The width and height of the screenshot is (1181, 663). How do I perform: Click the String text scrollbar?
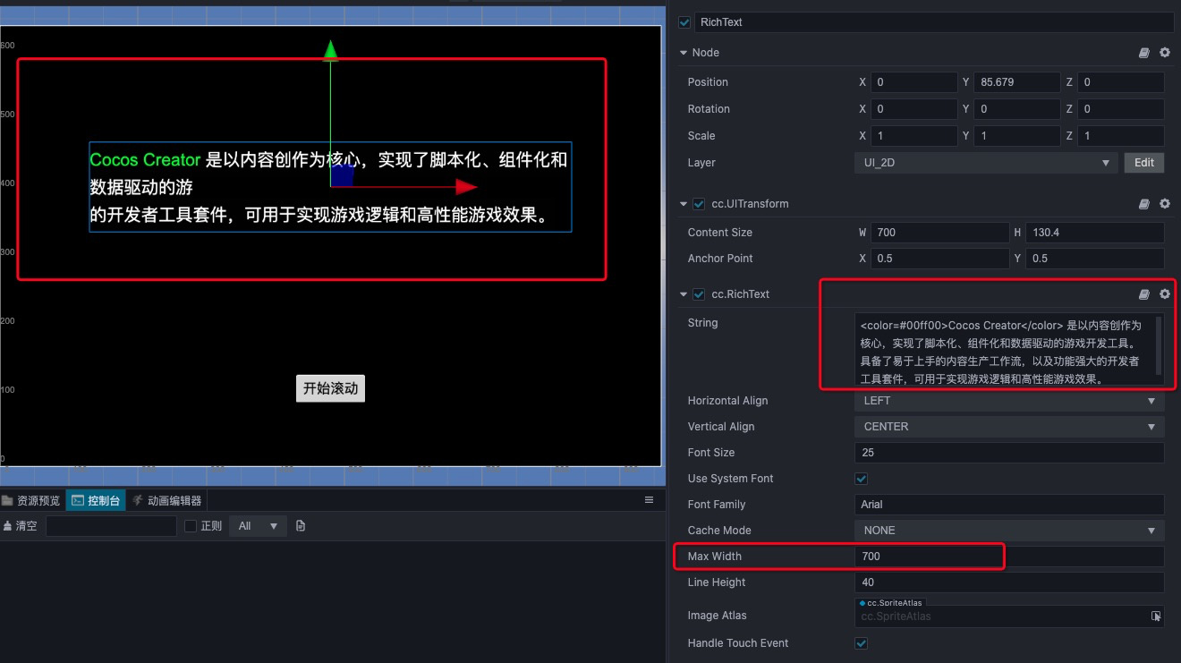coord(1160,344)
